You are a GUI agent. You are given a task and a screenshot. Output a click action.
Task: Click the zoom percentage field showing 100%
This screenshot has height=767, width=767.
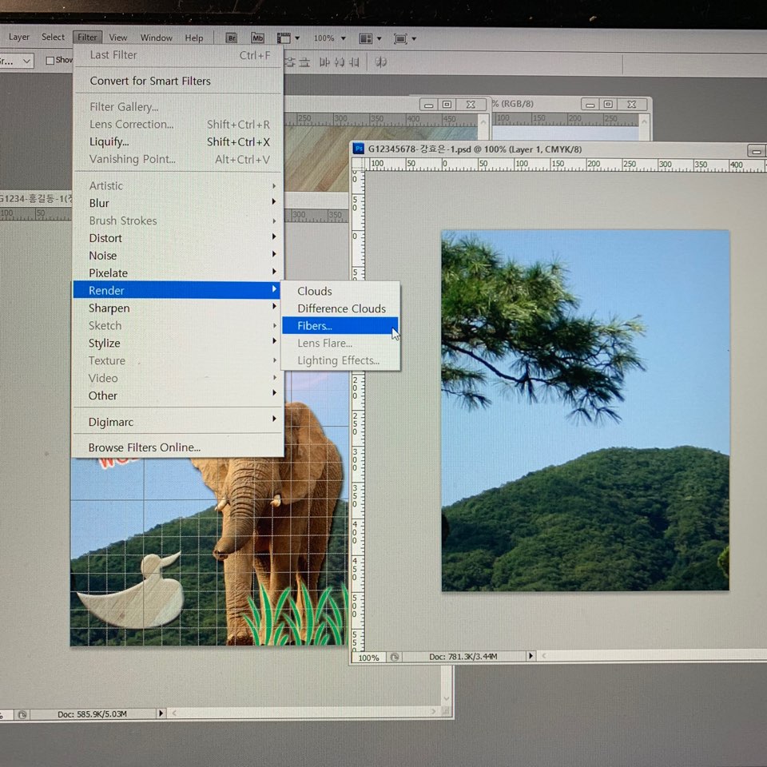(368, 658)
